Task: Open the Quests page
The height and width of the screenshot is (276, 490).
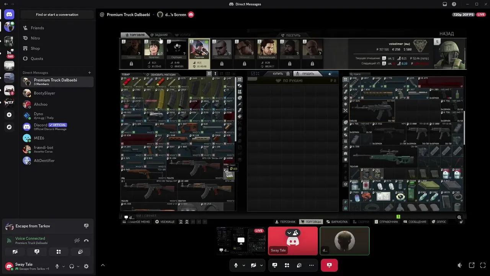Action: [57, 59]
